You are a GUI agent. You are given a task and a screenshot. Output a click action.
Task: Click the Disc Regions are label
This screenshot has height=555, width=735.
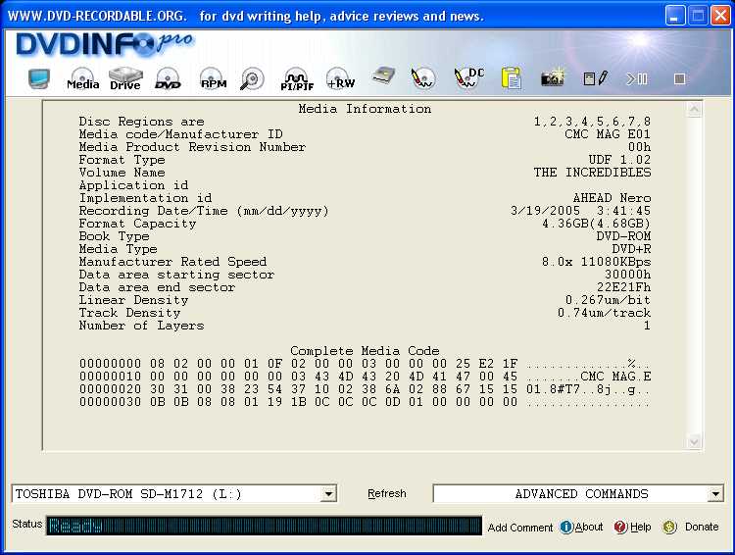pyautogui.click(x=141, y=122)
